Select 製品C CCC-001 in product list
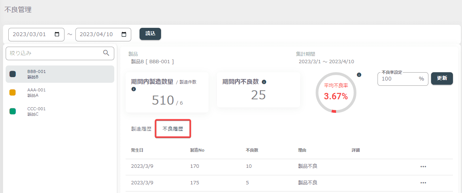Viewport: 462px width, 193px height. pyautogui.click(x=60, y=111)
